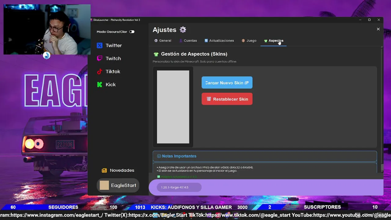Click the Tiktok icon in sidebar

100,71
